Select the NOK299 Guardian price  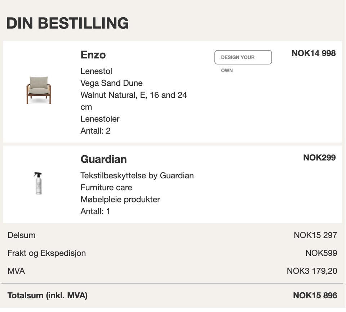319,158
